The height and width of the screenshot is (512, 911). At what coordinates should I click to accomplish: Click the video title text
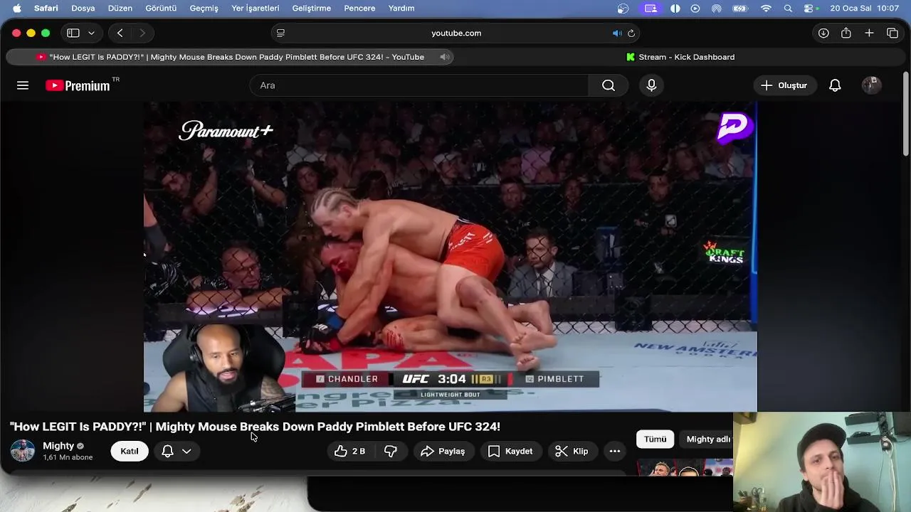point(255,427)
